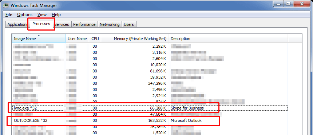This screenshot has height=135, width=313.
Task: Open the Options menu
Action: pos(25,15)
